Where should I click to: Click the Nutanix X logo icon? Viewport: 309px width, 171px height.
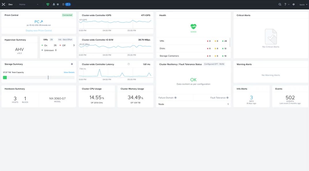point(3,4)
